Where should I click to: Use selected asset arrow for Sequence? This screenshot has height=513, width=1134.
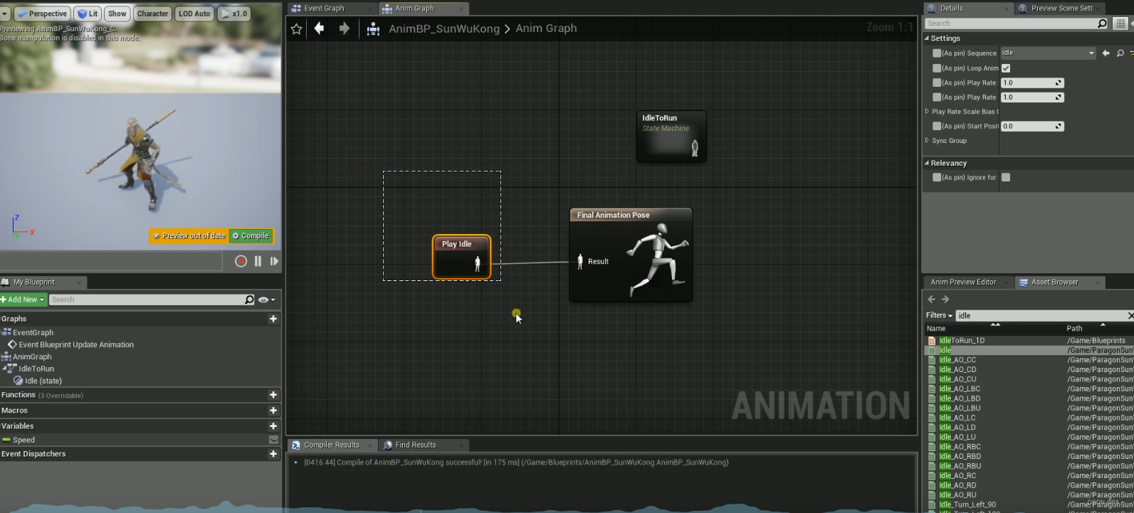[x=1106, y=53]
